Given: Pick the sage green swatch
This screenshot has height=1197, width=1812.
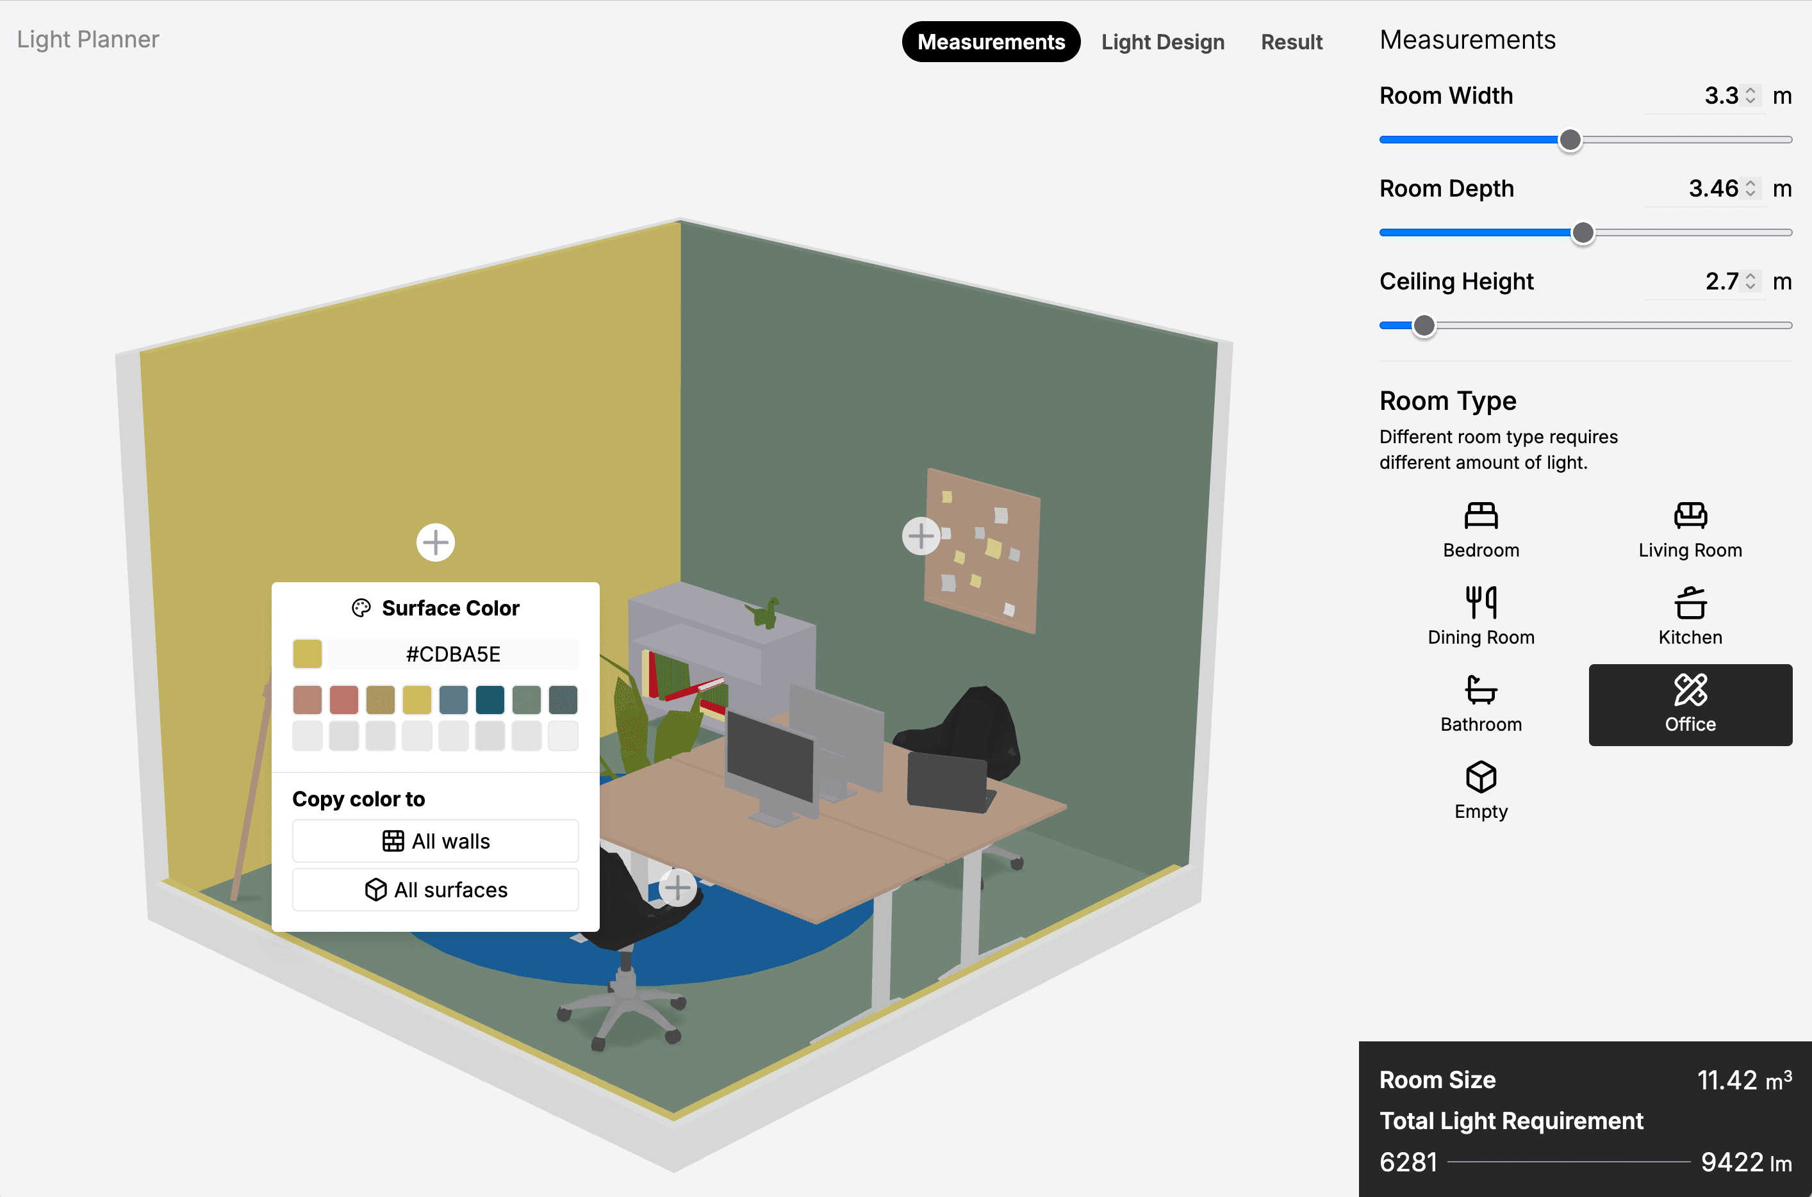Looking at the screenshot, I should point(527,700).
